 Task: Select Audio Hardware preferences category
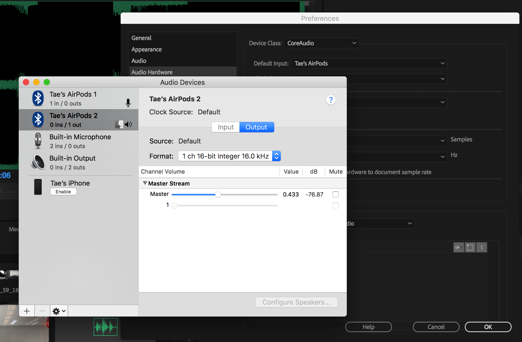pyautogui.click(x=183, y=72)
